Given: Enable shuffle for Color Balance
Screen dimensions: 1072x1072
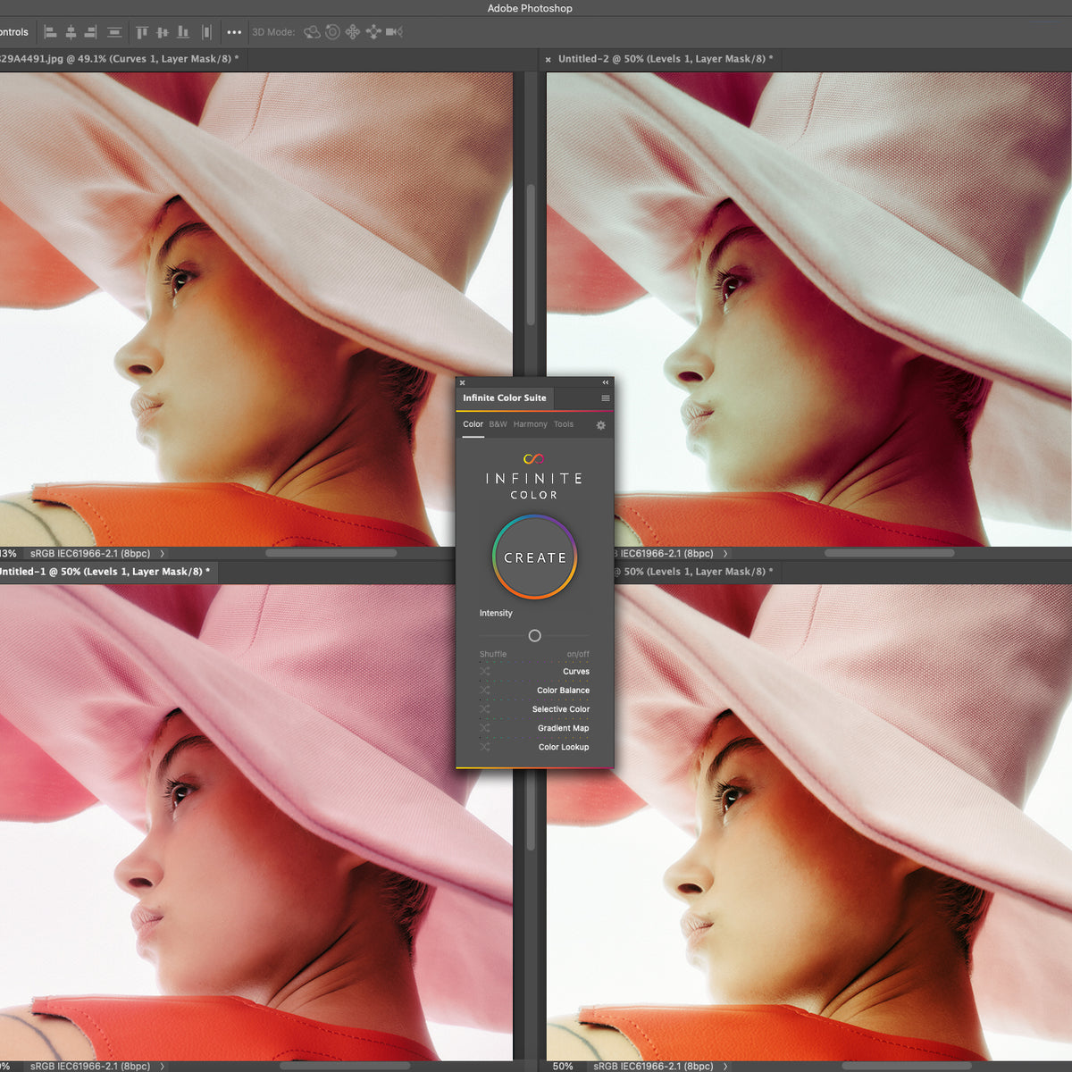Looking at the screenshot, I should pos(484,691).
